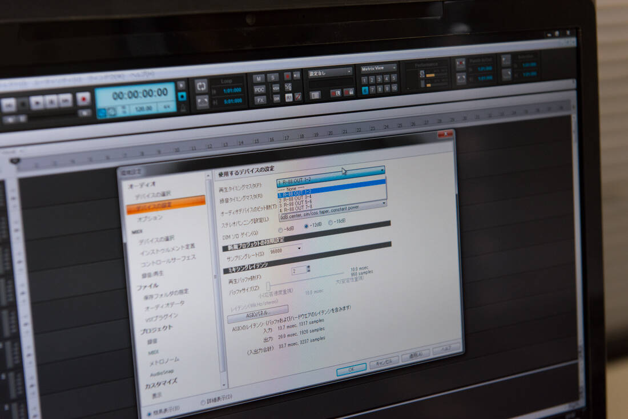Click the metronome icon beside time display
The width and height of the screenshot is (628, 419).
point(183,107)
